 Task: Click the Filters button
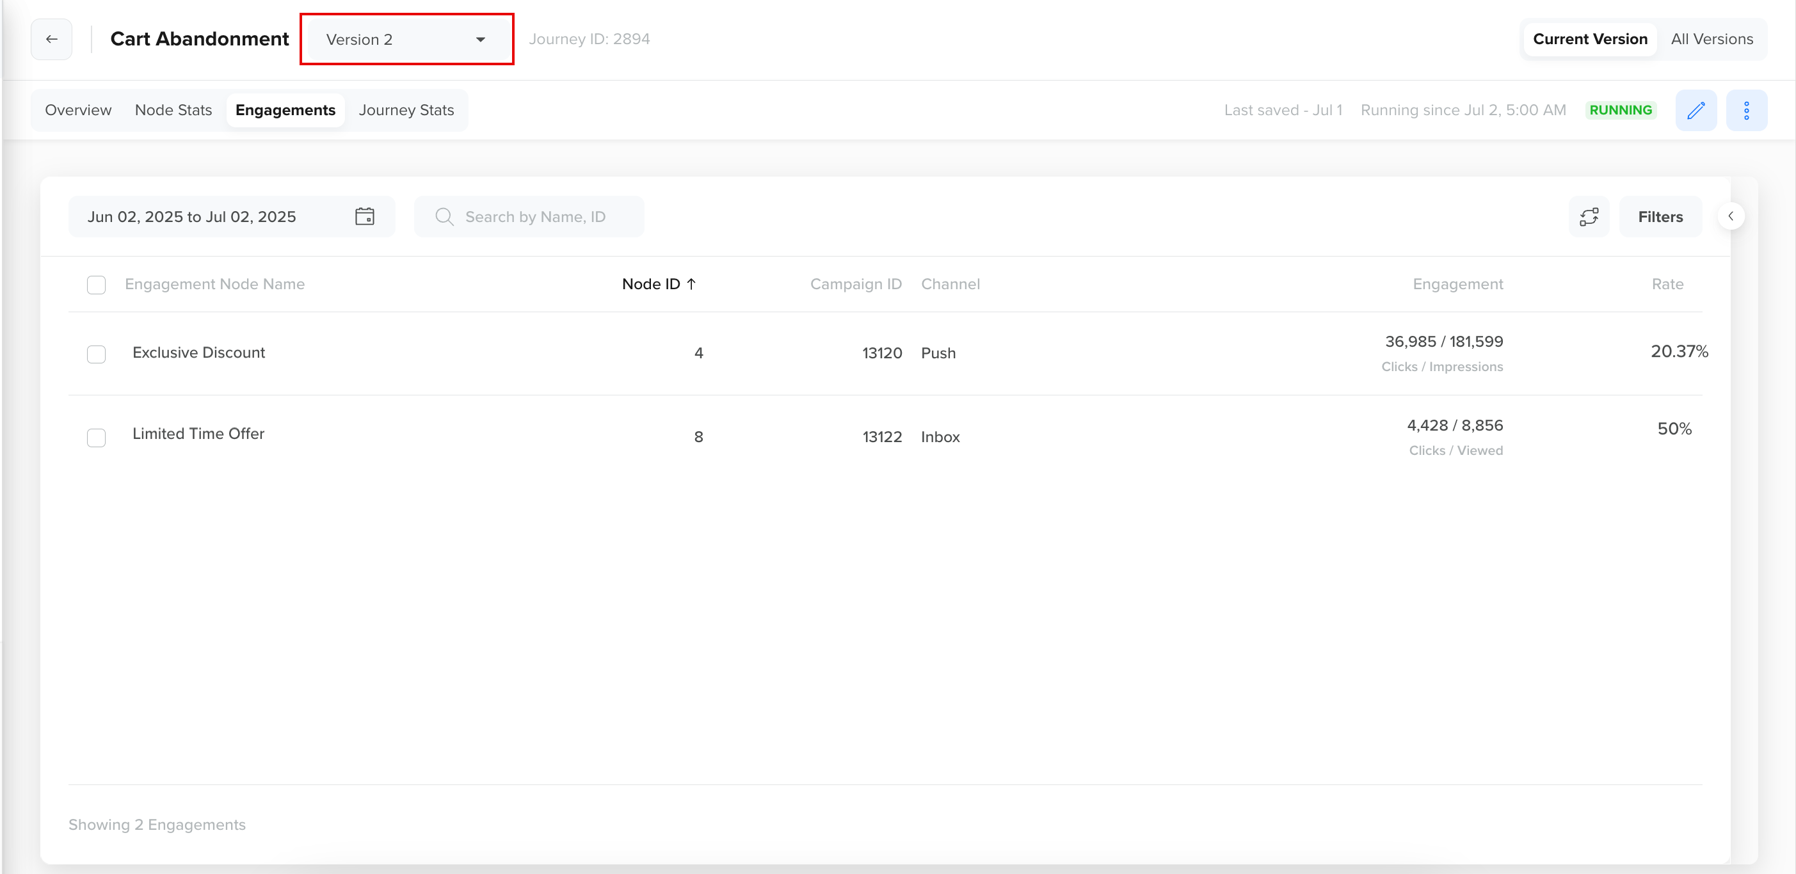coord(1659,217)
